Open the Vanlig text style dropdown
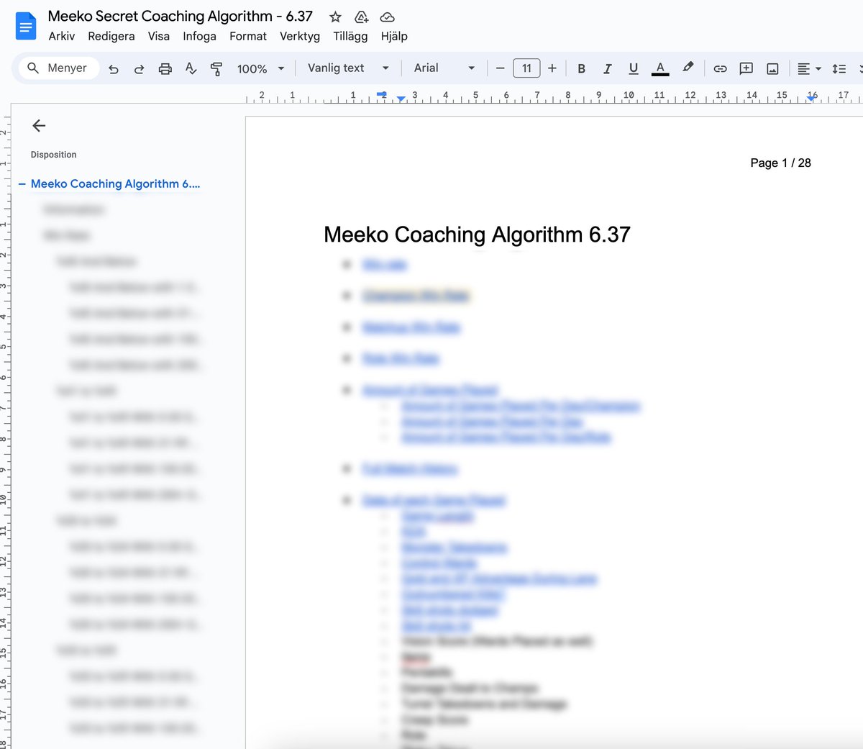The width and height of the screenshot is (863, 749). coord(349,68)
